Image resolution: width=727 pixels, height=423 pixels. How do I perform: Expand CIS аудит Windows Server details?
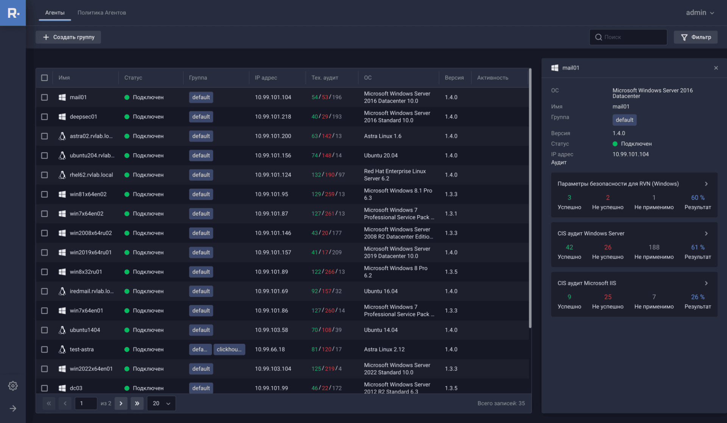706,234
